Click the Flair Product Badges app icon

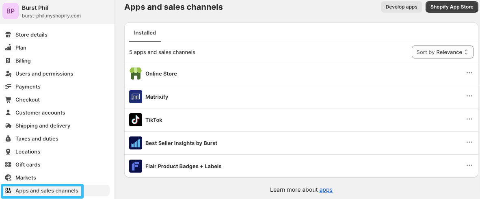tap(136, 166)
